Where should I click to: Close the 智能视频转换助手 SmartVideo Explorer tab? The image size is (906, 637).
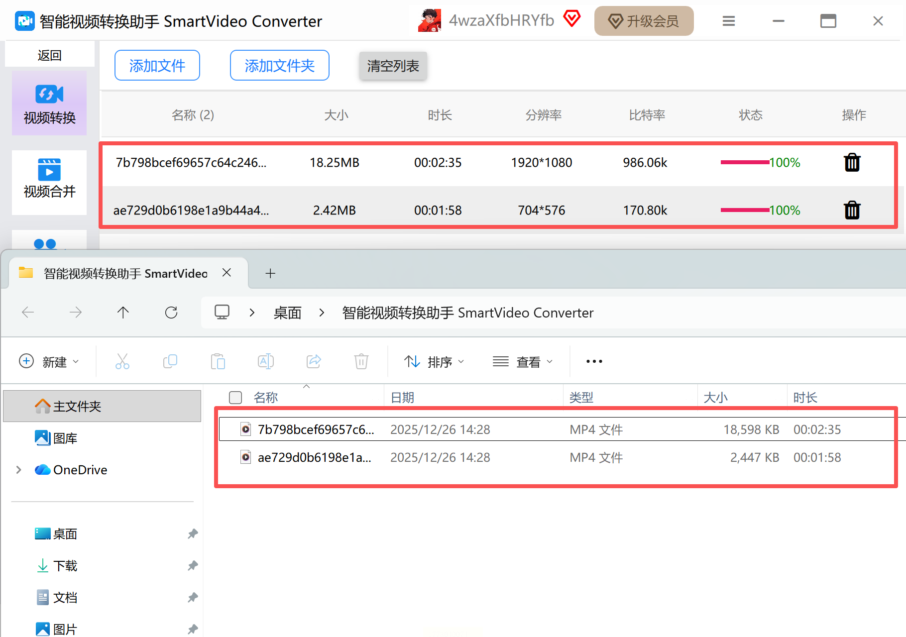point(226,273)
